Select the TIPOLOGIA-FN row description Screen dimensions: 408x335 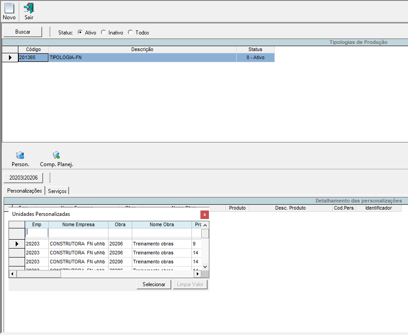tap(142, 58)
